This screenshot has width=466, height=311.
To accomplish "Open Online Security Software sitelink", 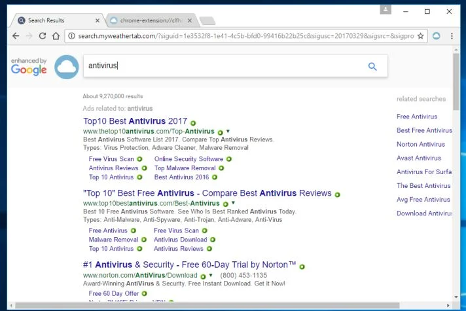I will point(188,159).
